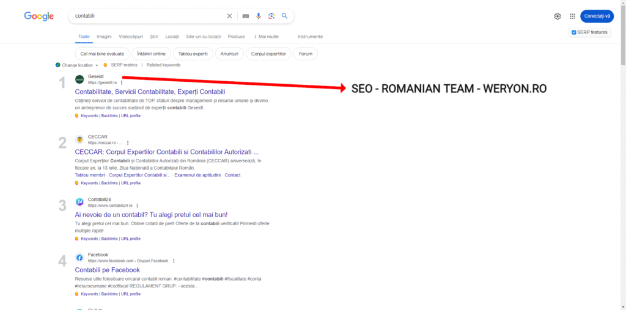Click the https://www.contabili24.ro URL text
The image size is (626, 310).
point(110,206)
